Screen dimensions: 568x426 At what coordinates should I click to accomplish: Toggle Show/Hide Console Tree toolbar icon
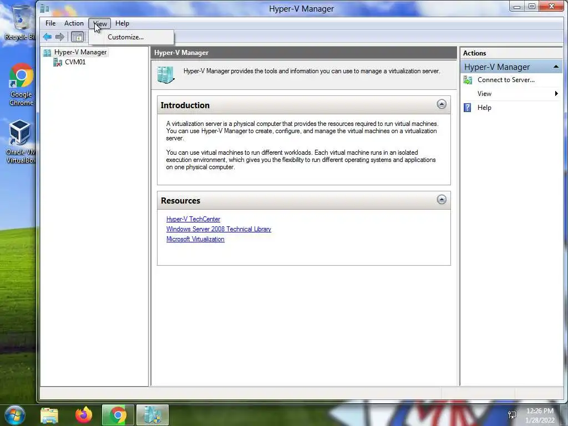coord(77,37)
